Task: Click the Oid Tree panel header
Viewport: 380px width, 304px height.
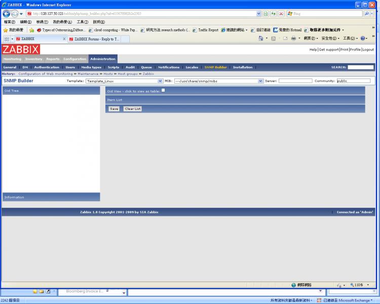Action: click(x=51, y=91)
